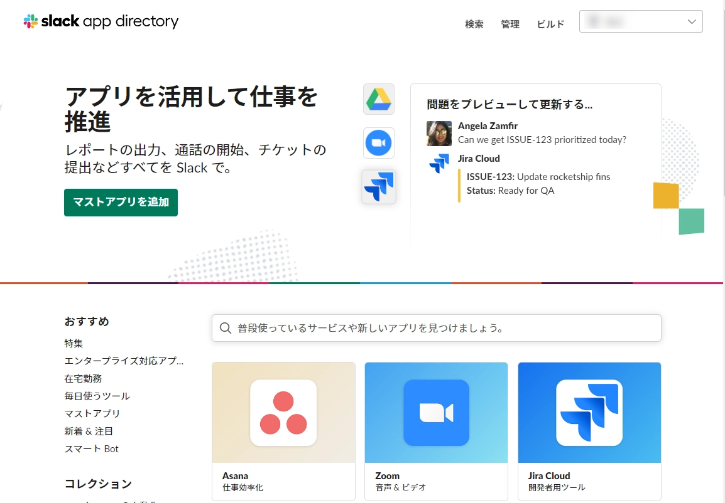Open the Jira Cloud card title
Image resolution: width=725 pixels, height=503 pixels.
[x=549, y=476]
